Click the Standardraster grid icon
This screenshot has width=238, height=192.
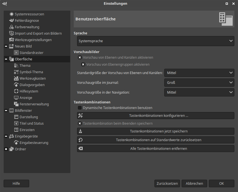pyautogui.click(x=16, y=53)
